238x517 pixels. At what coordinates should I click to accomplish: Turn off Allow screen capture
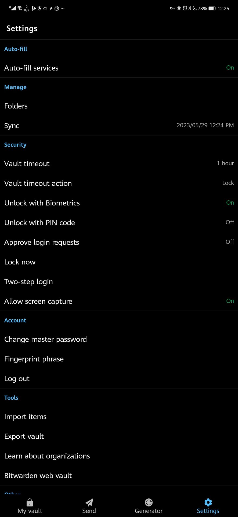119,301
